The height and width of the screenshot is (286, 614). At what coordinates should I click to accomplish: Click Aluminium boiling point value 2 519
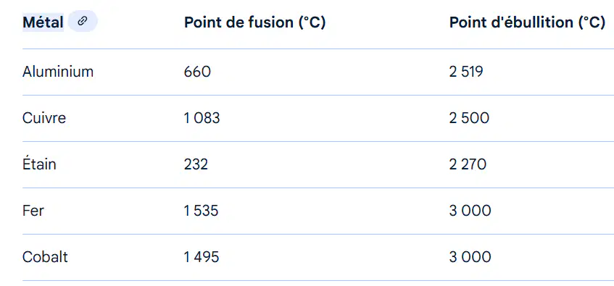point(466,72)
